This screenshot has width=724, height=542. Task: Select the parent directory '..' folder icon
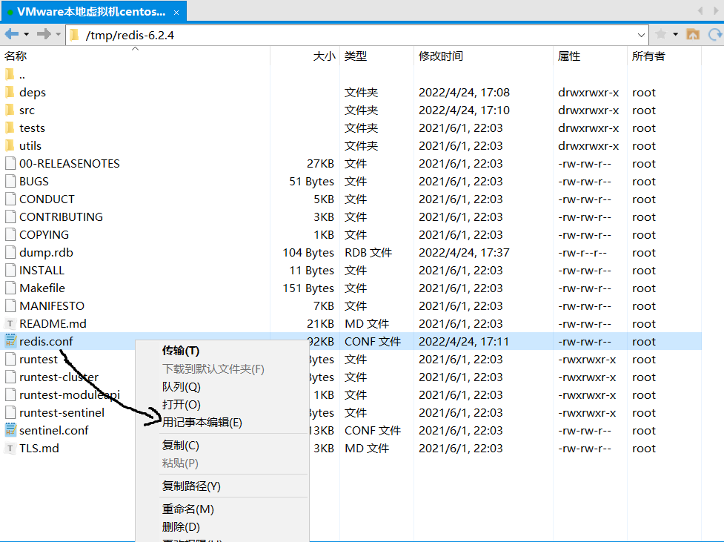tap(10, 74)
